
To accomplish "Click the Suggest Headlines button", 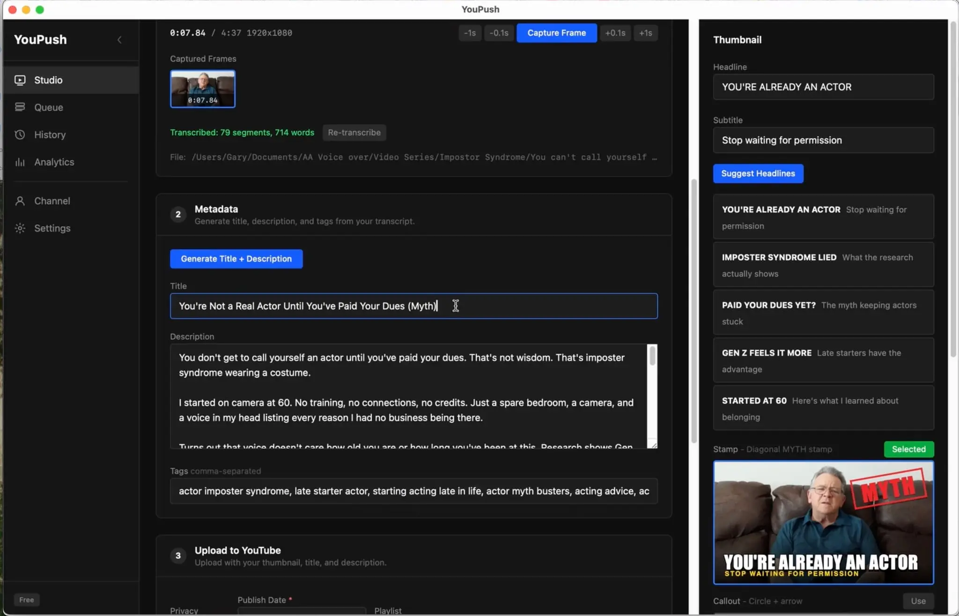I will [x=758, y=173].
